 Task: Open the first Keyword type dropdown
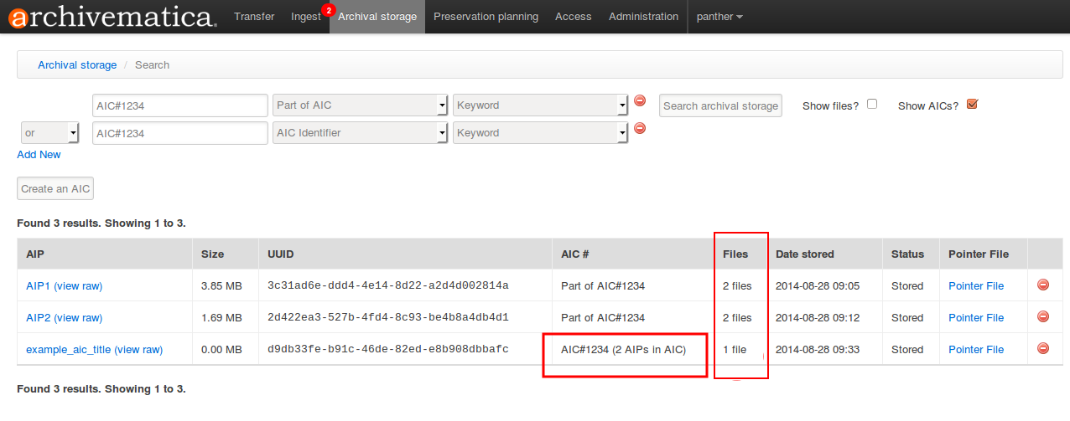pos(540,105)
